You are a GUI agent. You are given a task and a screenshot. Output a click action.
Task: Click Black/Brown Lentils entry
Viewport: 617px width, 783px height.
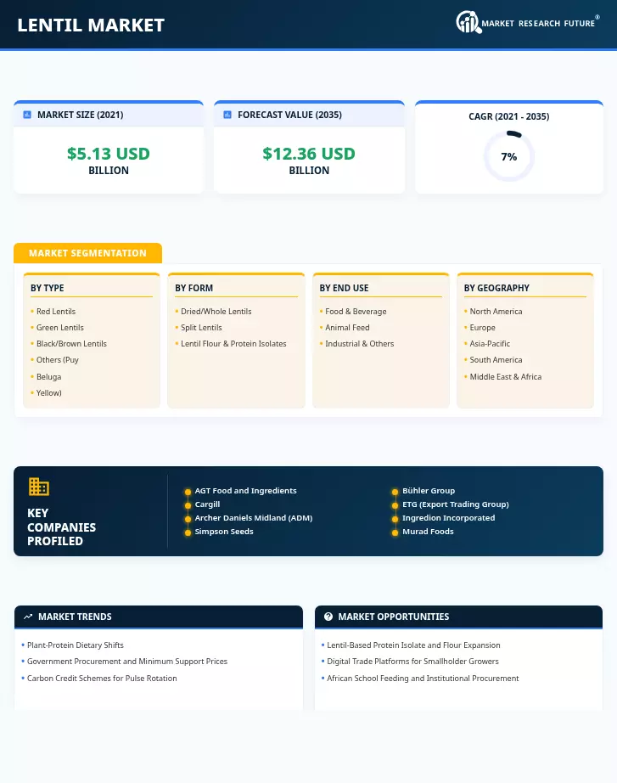pyautogui.click(x=71, y=344)
